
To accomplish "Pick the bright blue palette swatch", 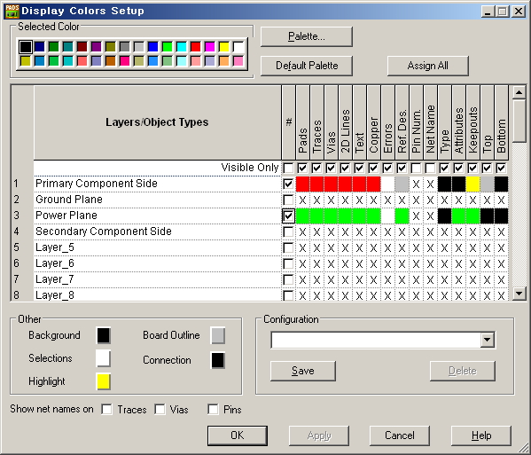I will click(152, 47).
